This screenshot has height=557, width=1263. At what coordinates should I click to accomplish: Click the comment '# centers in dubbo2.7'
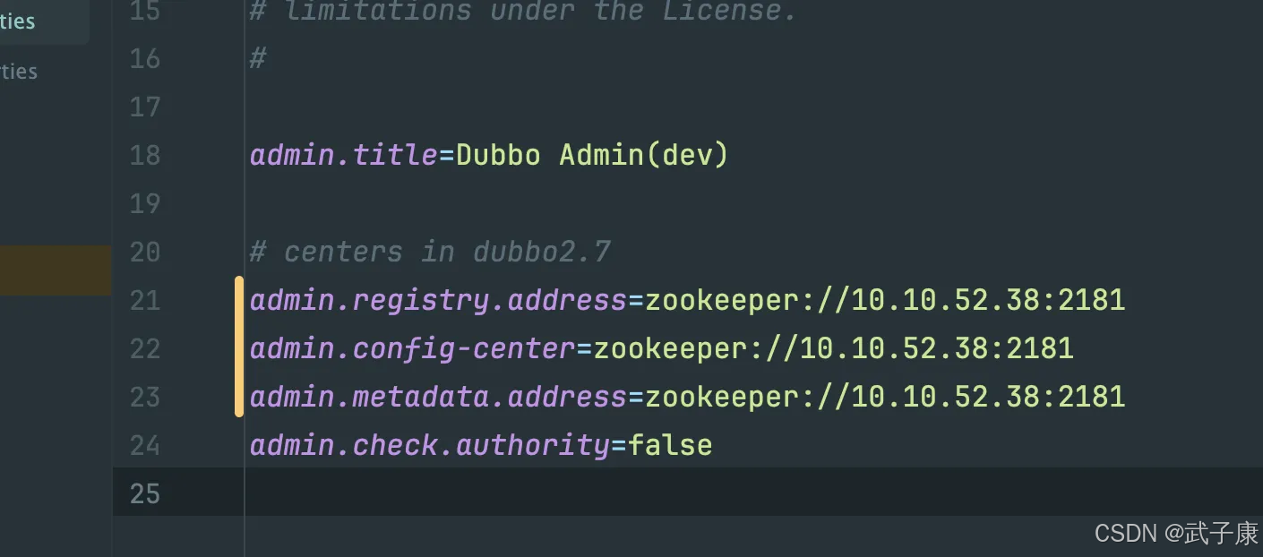click(430, 252)
